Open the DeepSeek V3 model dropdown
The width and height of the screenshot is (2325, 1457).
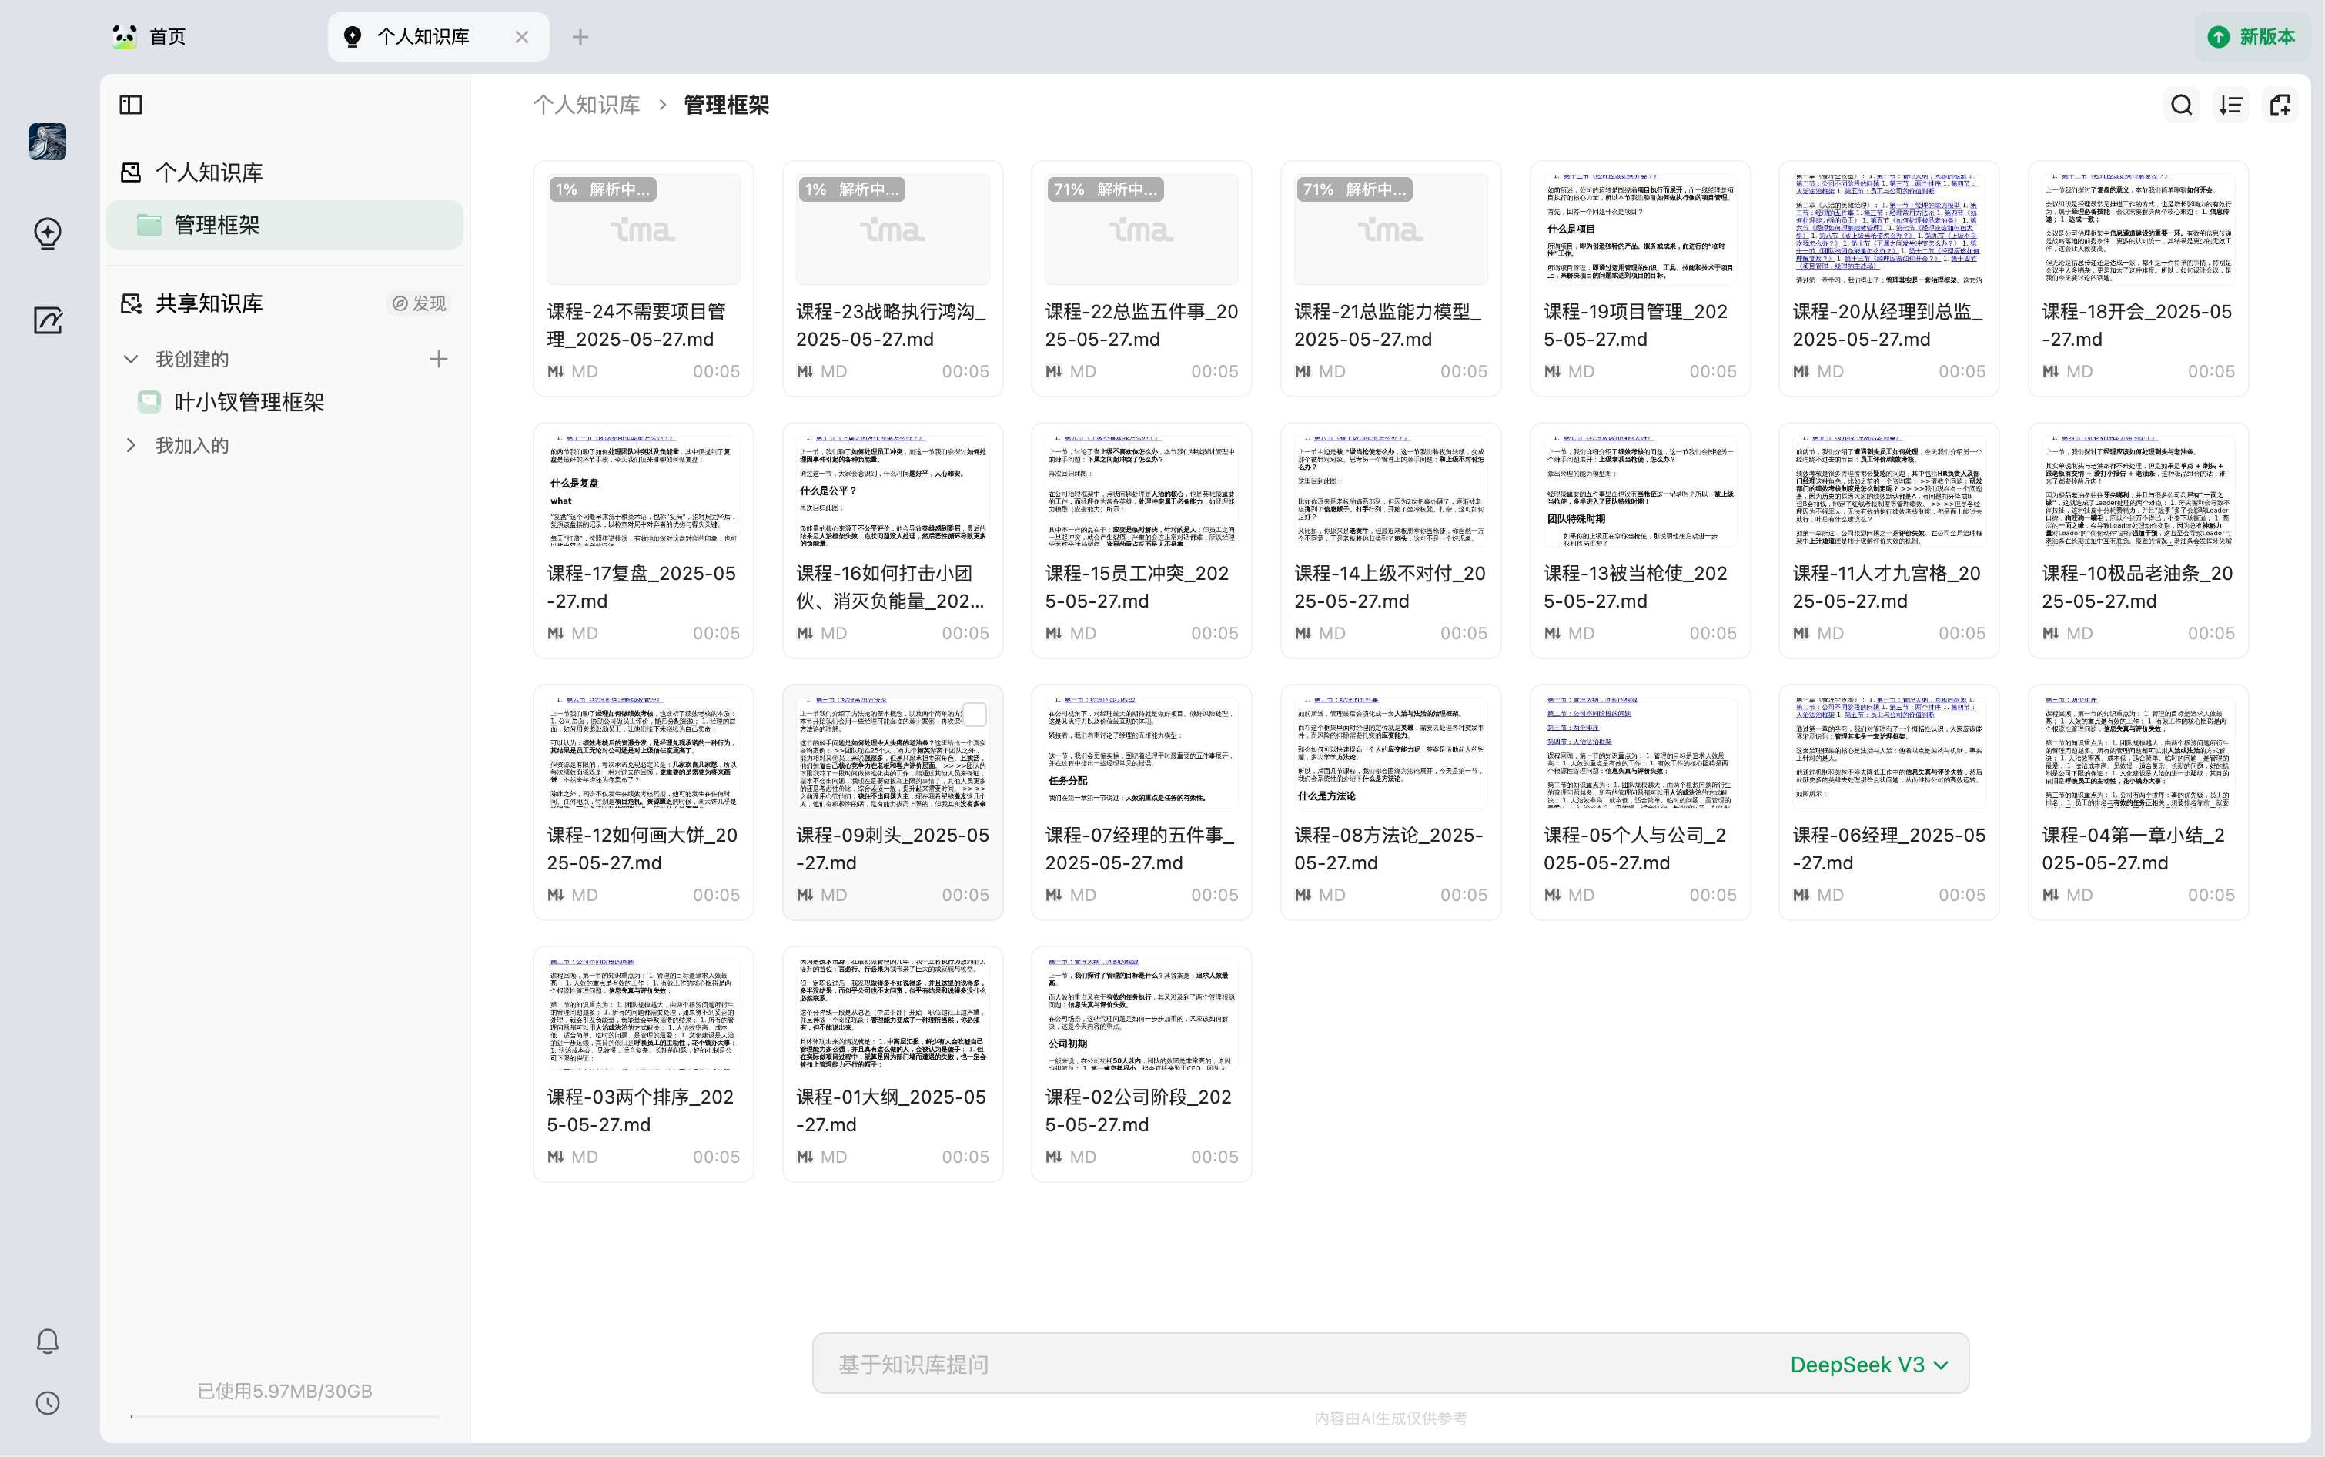(1868, 1365)
